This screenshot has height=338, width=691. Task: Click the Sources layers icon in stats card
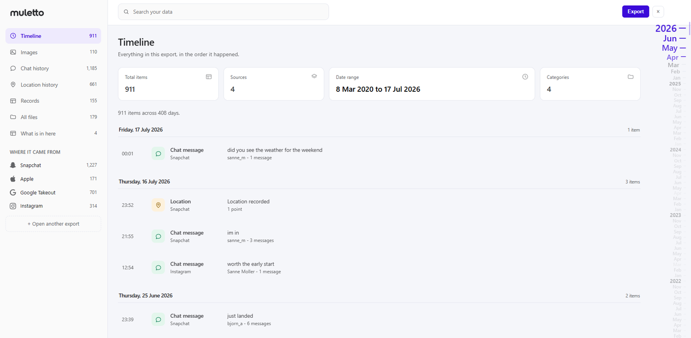pos(314,76)
